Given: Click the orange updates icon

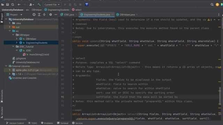Looking at the screenshot, I should [x=217, y=5].
